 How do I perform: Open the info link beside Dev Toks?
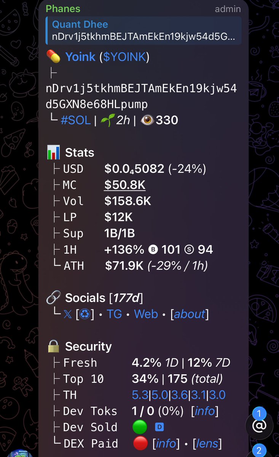[205, 411]
